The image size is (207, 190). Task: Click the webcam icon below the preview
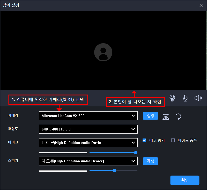[172, 98]
